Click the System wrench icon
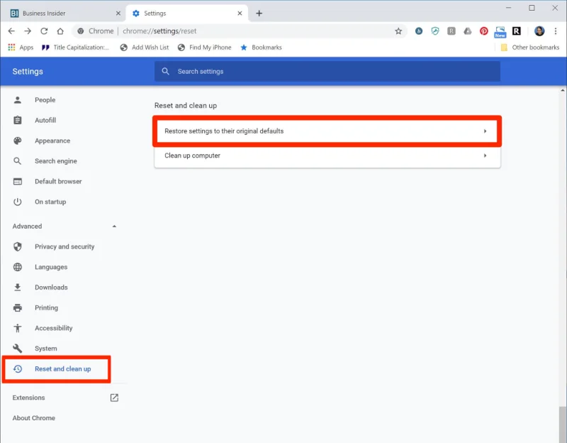The width and height of the screenshot is (567, 443). (x=17, y=349)
